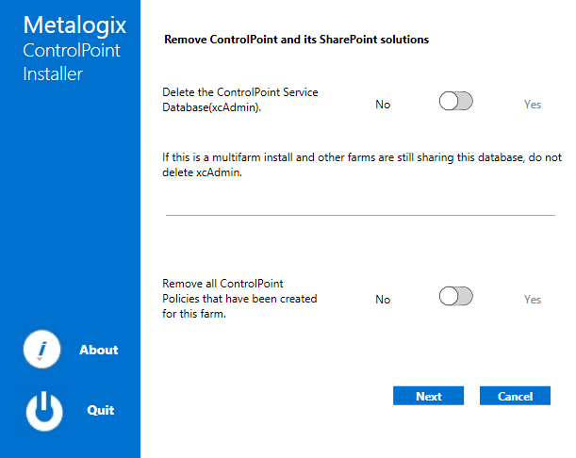Click the Quit power icon
The height and width of the screenshot is (458, 576).
coord(42,411)
